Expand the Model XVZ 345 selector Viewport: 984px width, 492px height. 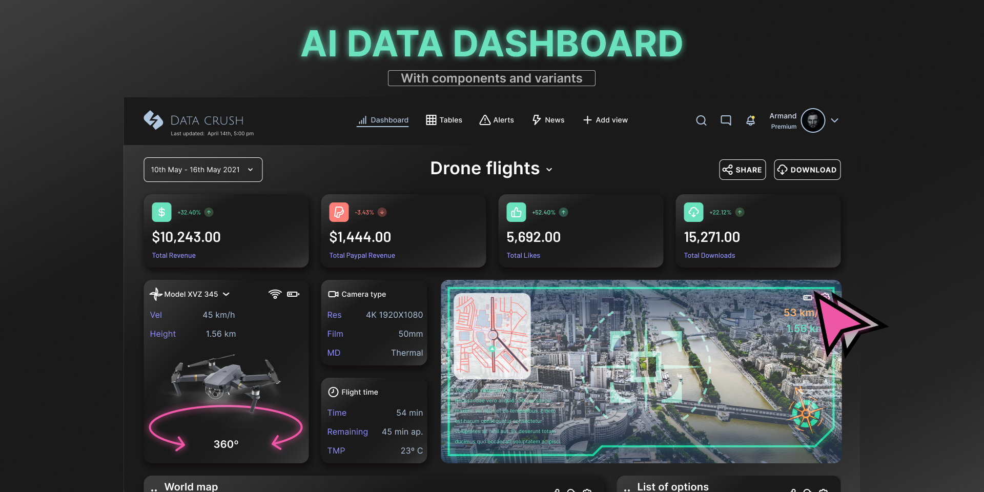(x=226, y=294)
